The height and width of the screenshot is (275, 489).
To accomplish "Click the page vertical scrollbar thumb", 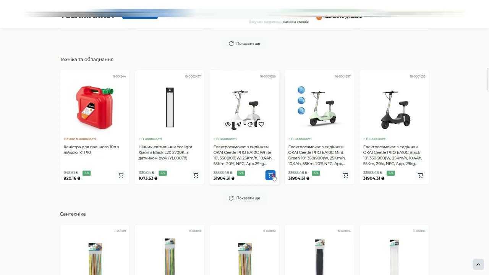I will (487, 79).
